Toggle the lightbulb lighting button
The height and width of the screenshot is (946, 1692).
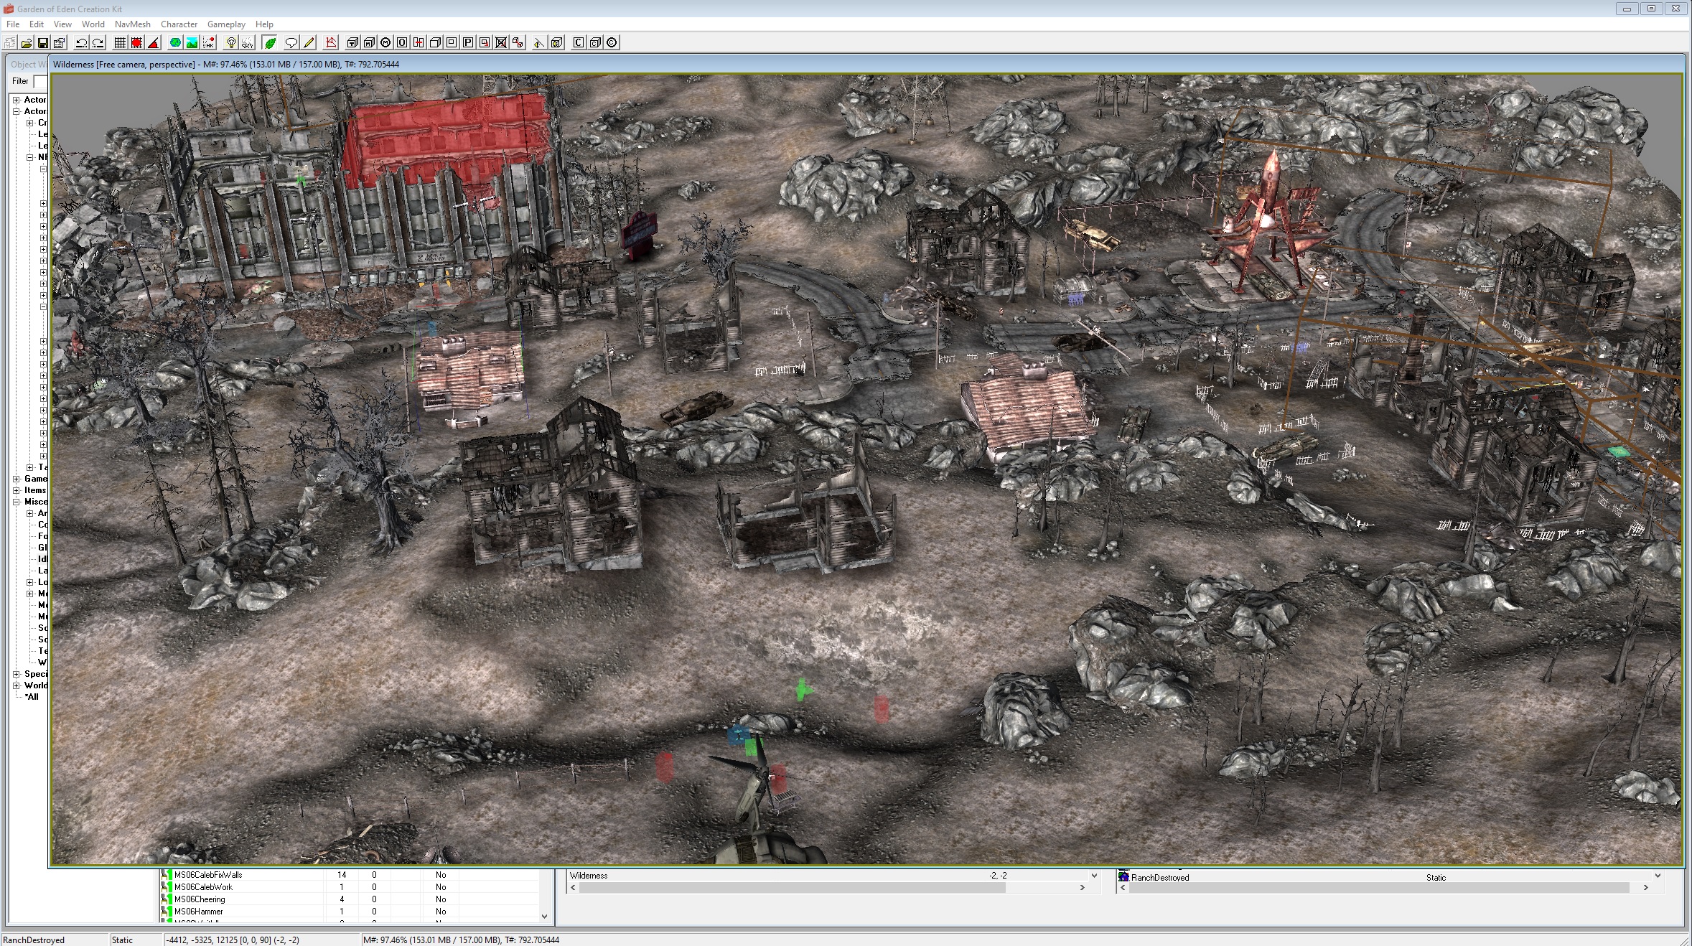point(231,43)
